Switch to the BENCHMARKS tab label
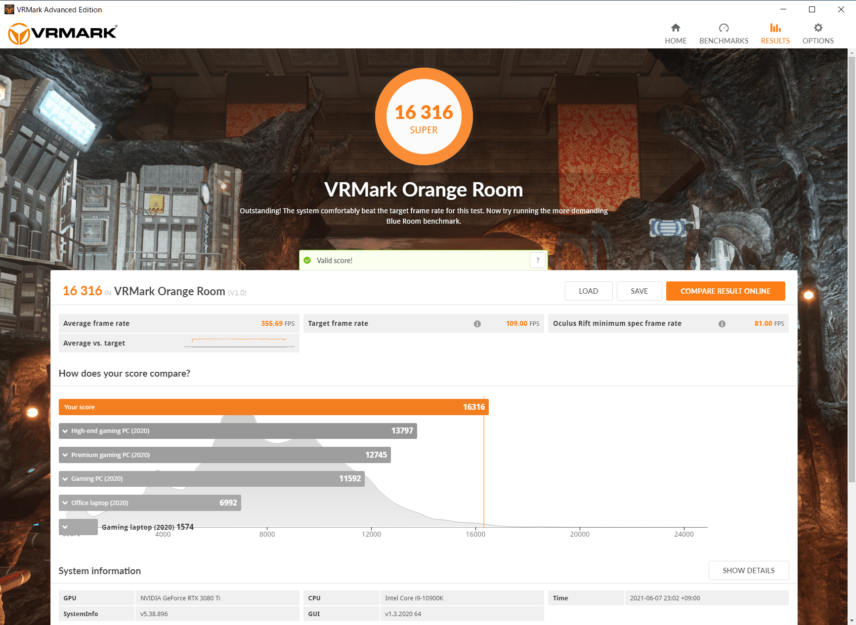 pos(724,41)
